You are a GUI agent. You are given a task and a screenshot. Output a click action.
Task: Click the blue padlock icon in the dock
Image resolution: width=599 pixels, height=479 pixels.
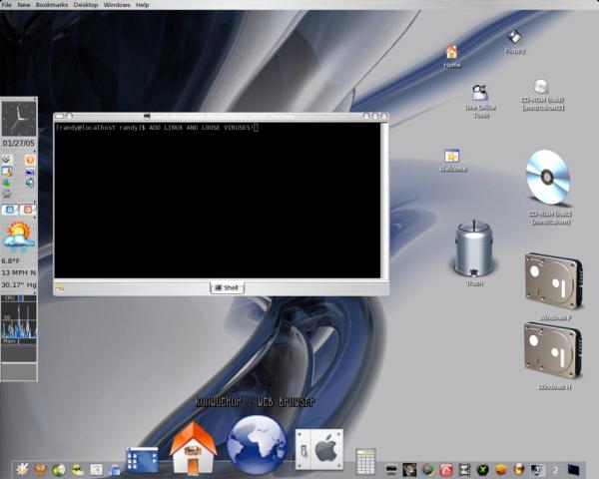[114, 469]
